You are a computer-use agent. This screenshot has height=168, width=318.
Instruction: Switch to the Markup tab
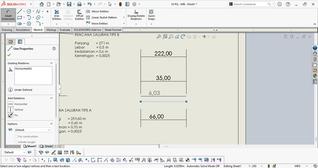[x=51, y=30]
